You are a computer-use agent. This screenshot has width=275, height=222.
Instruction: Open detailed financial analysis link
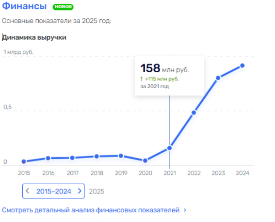(x=91, y=210)
